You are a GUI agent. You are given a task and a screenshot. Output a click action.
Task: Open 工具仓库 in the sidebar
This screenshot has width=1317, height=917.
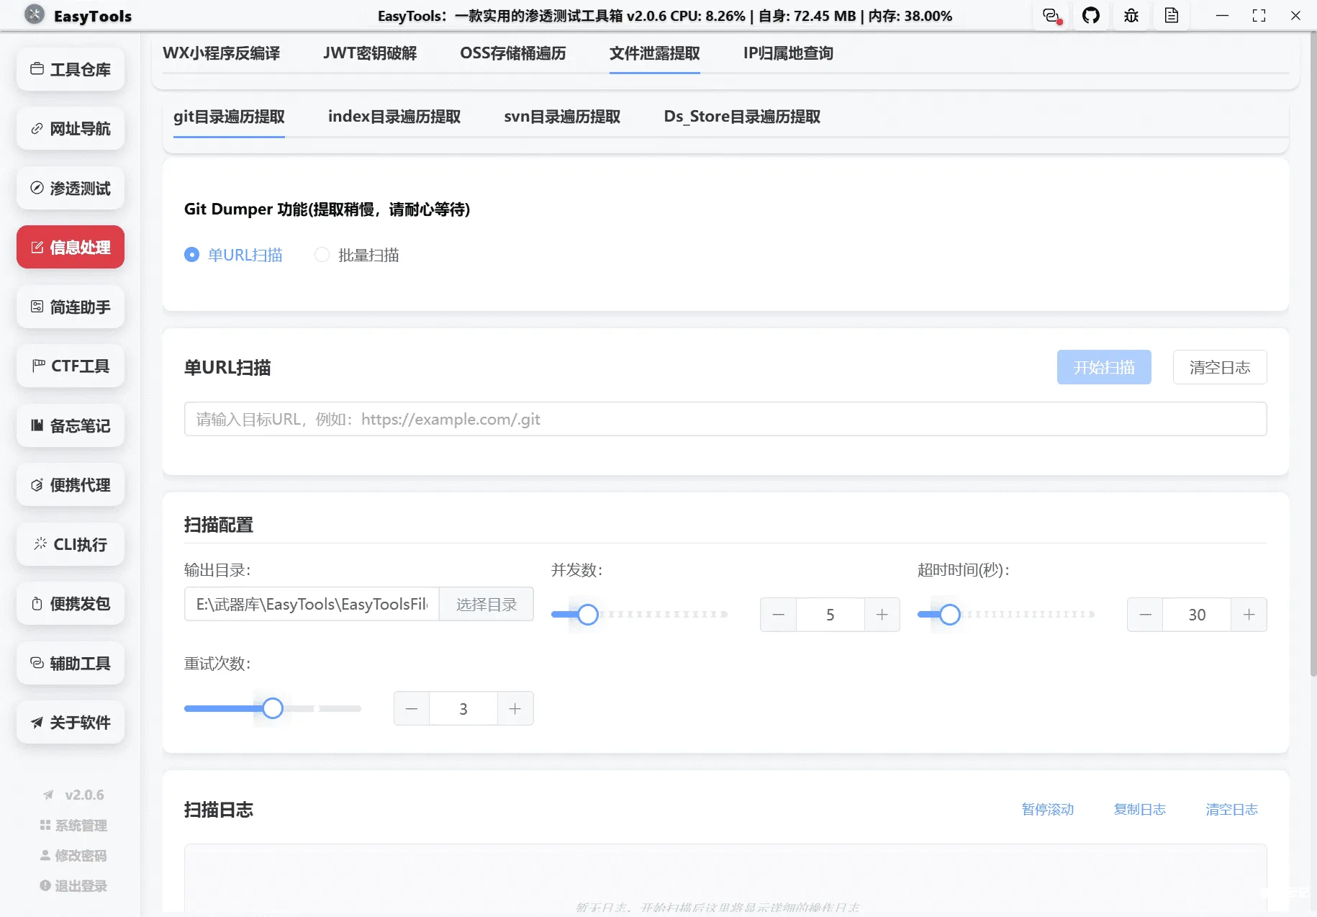(x=70, y=69)
